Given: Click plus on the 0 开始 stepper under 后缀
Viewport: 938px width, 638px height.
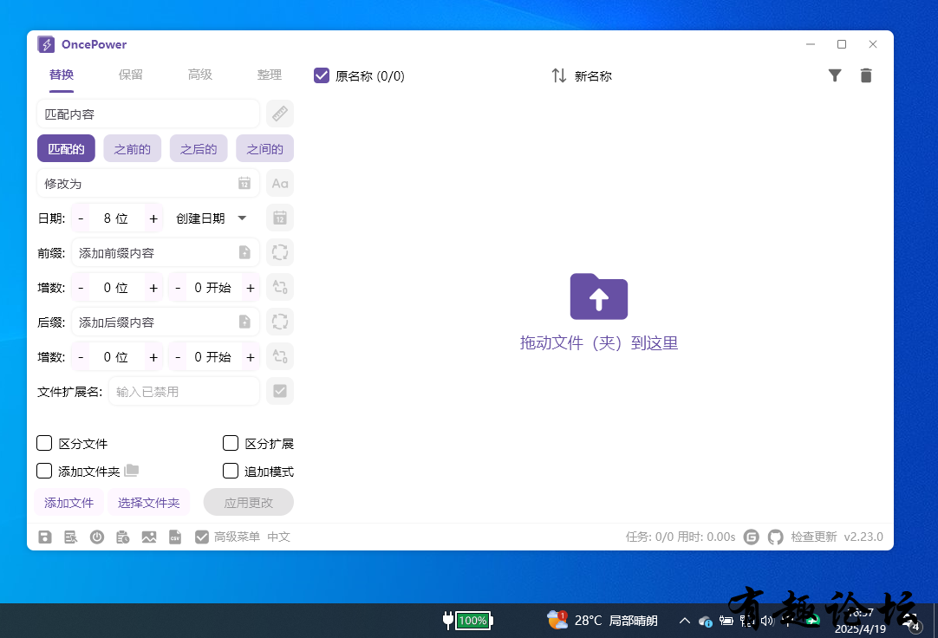Looking at the screenshot, I should coord(251,357).
